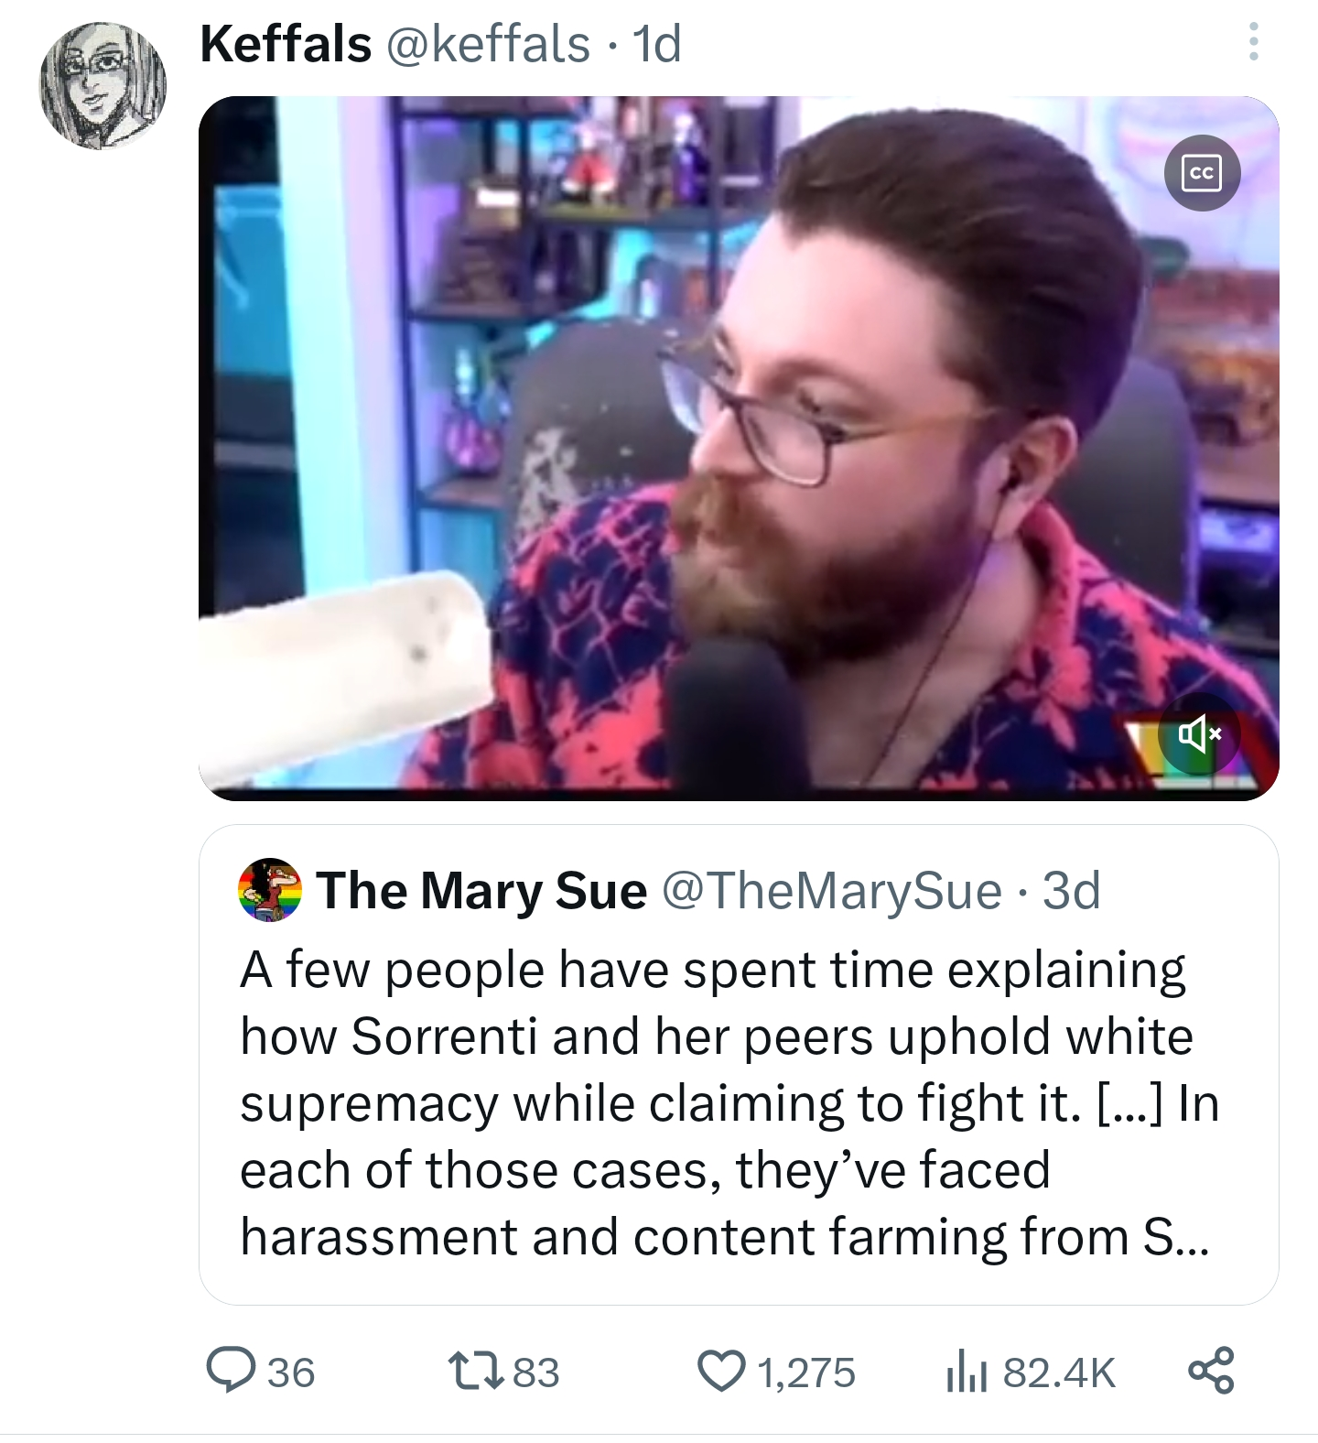Click the Keffals display name
The height and width of the screenshot is (1443, 1318).
(286, 43)
